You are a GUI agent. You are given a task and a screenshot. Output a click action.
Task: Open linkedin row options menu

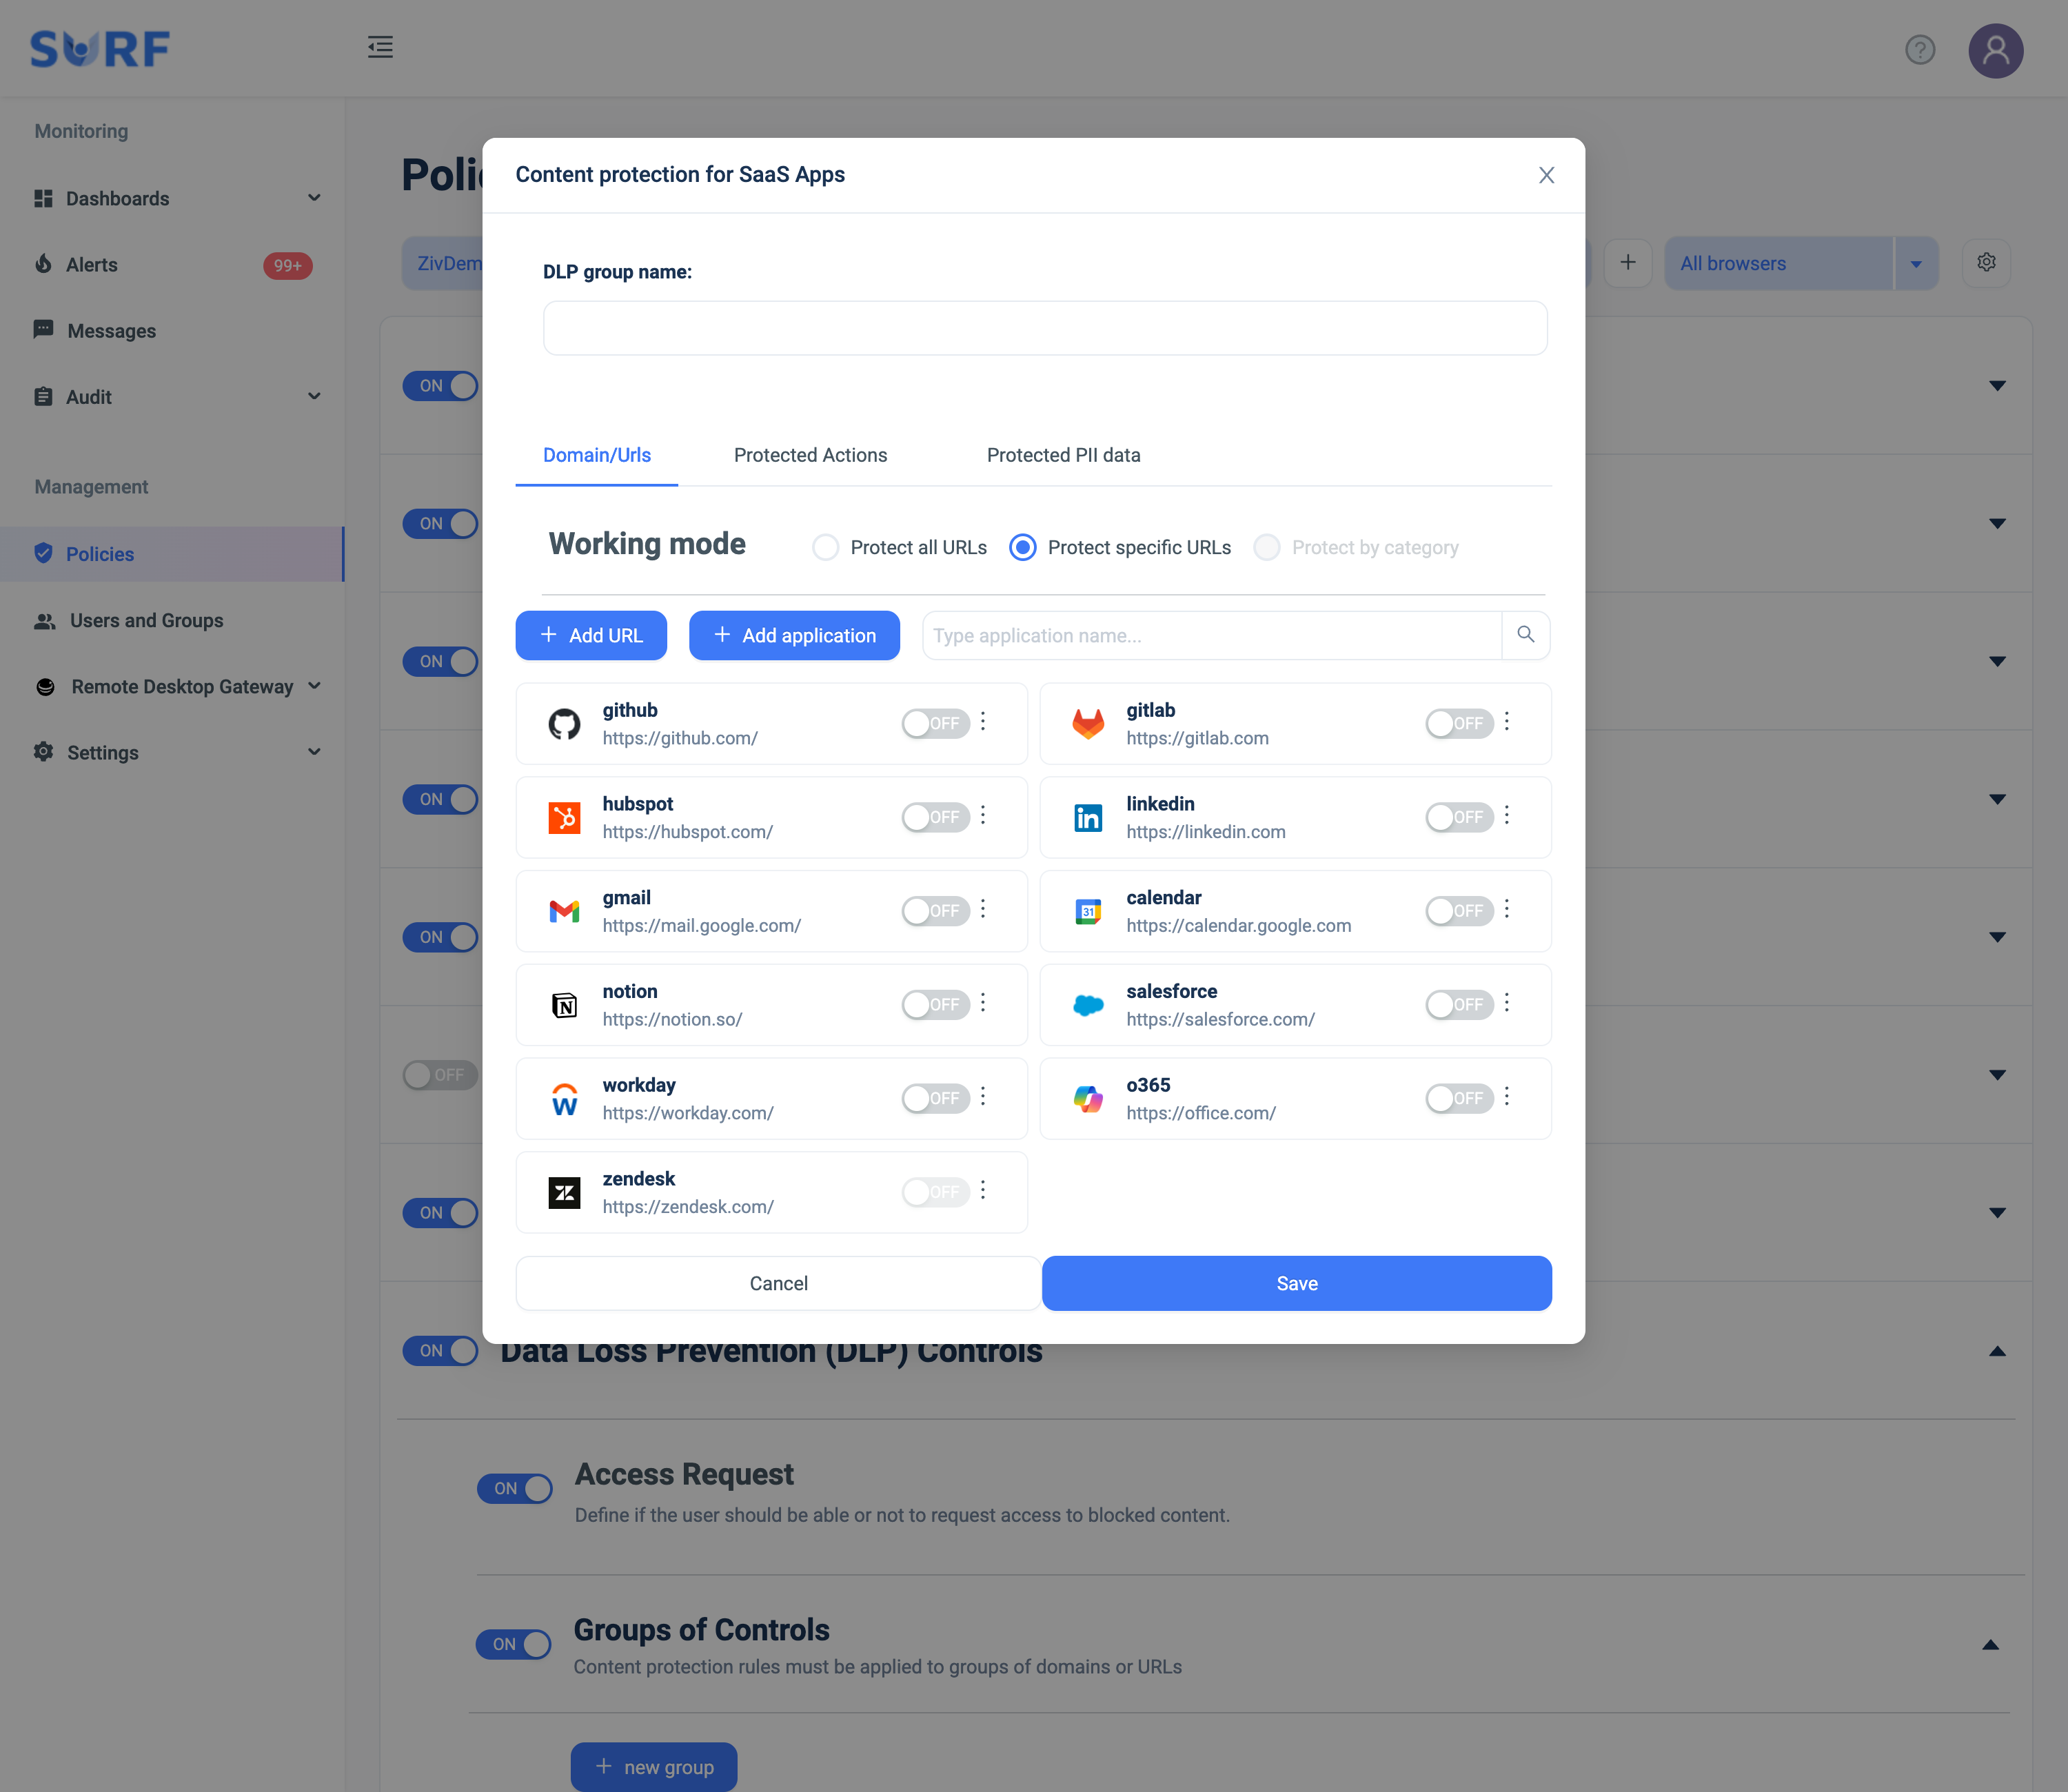1507,816
